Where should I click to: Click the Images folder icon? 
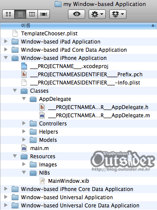coord(33,165)
